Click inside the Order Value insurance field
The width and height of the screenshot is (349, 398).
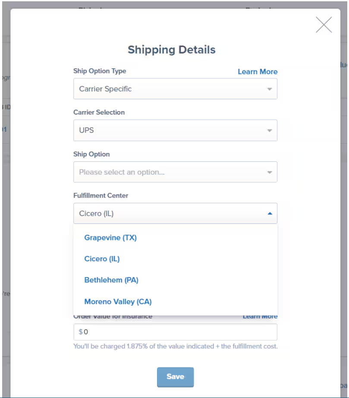(x=175, y=332)
